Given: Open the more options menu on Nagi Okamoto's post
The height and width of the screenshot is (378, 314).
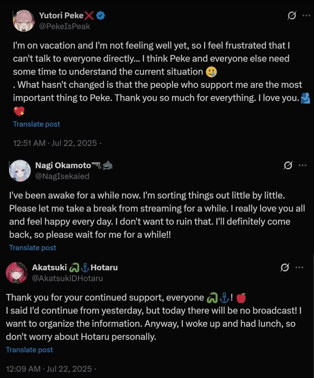Looking at the screenshot, I should (302, 165).
